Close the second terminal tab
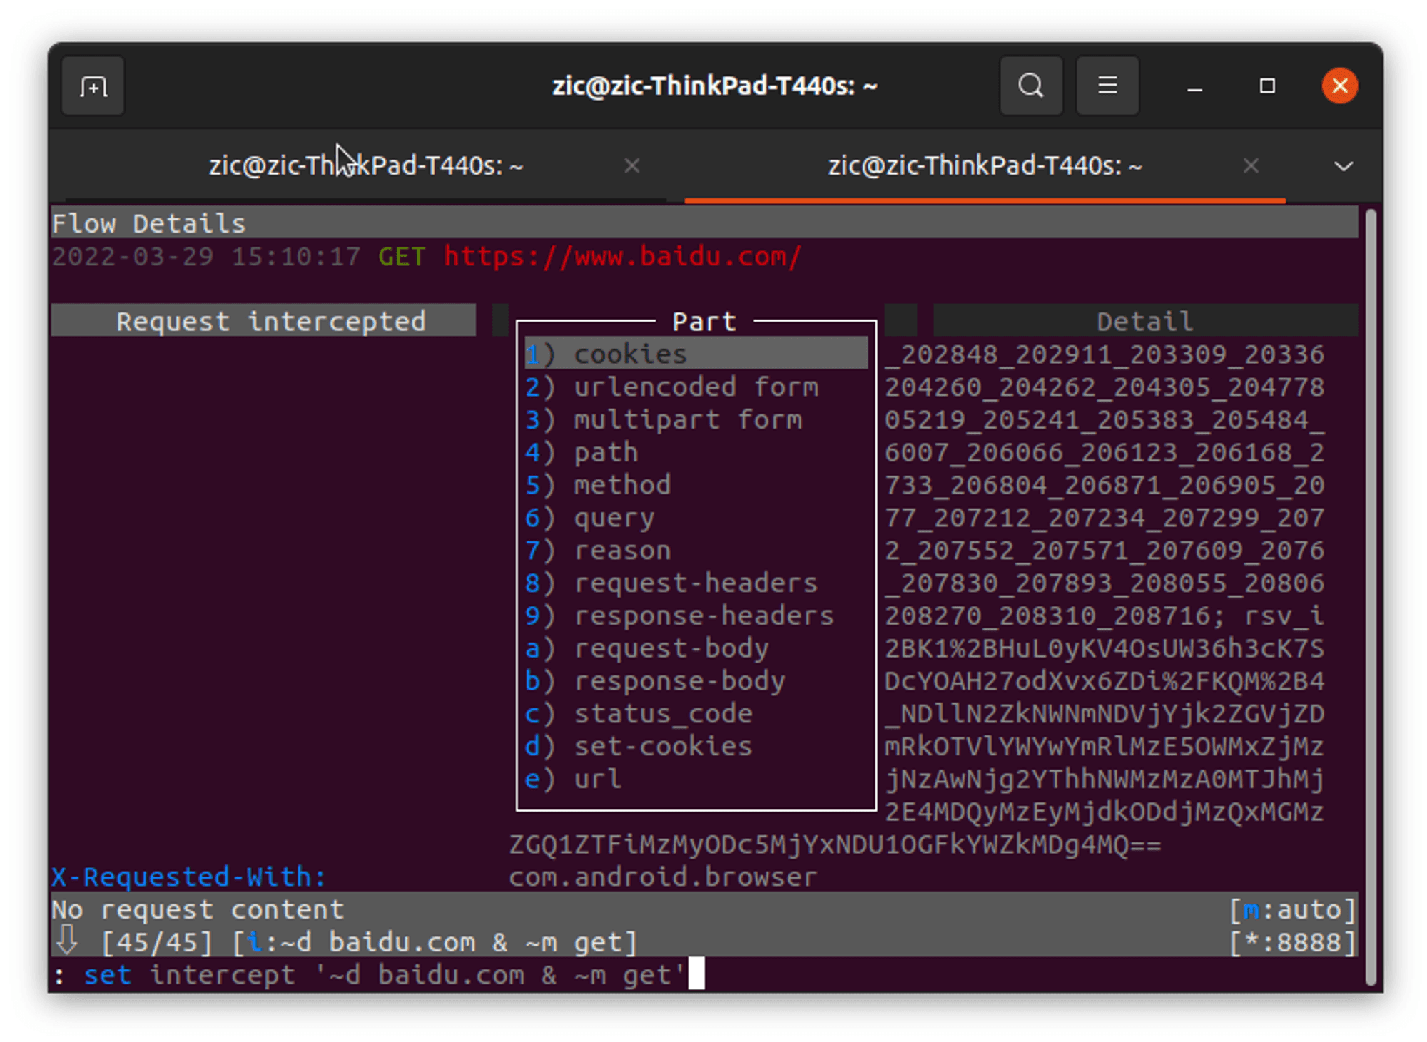1427x1042 pixels. [x=1251, y=165]
